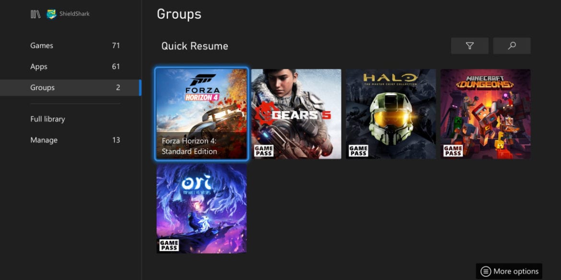Click the More options menu icon

pyautogui.click(x=486, y=271)
